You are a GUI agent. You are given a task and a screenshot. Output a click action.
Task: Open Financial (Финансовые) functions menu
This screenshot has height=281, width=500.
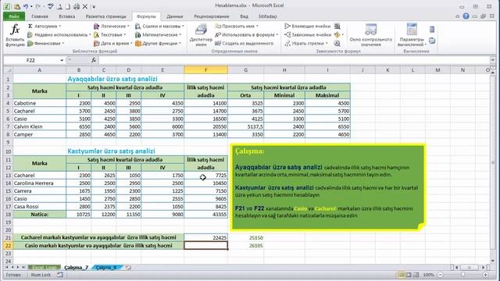(46, 44)
